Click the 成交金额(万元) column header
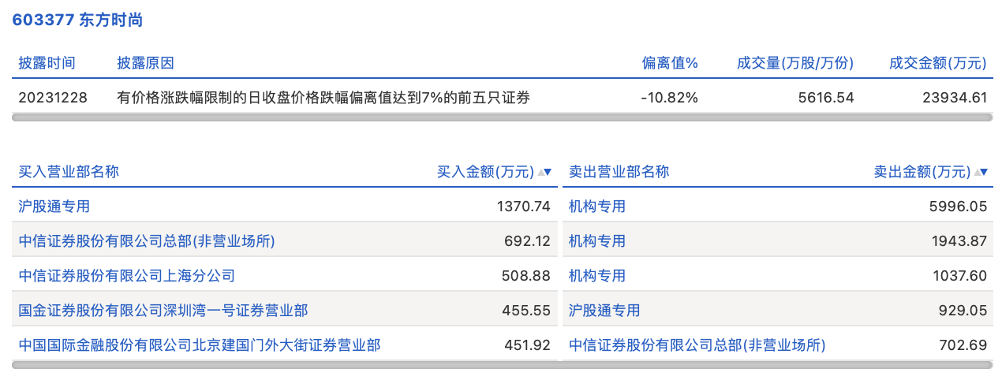1002x380 pixels. coord(938,63)
